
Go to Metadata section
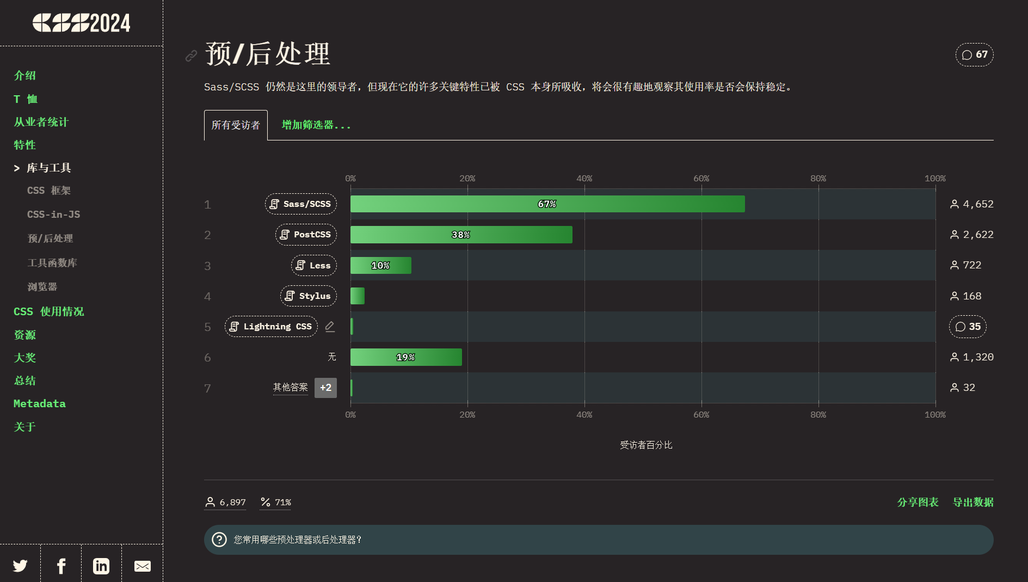pos(40,403)
